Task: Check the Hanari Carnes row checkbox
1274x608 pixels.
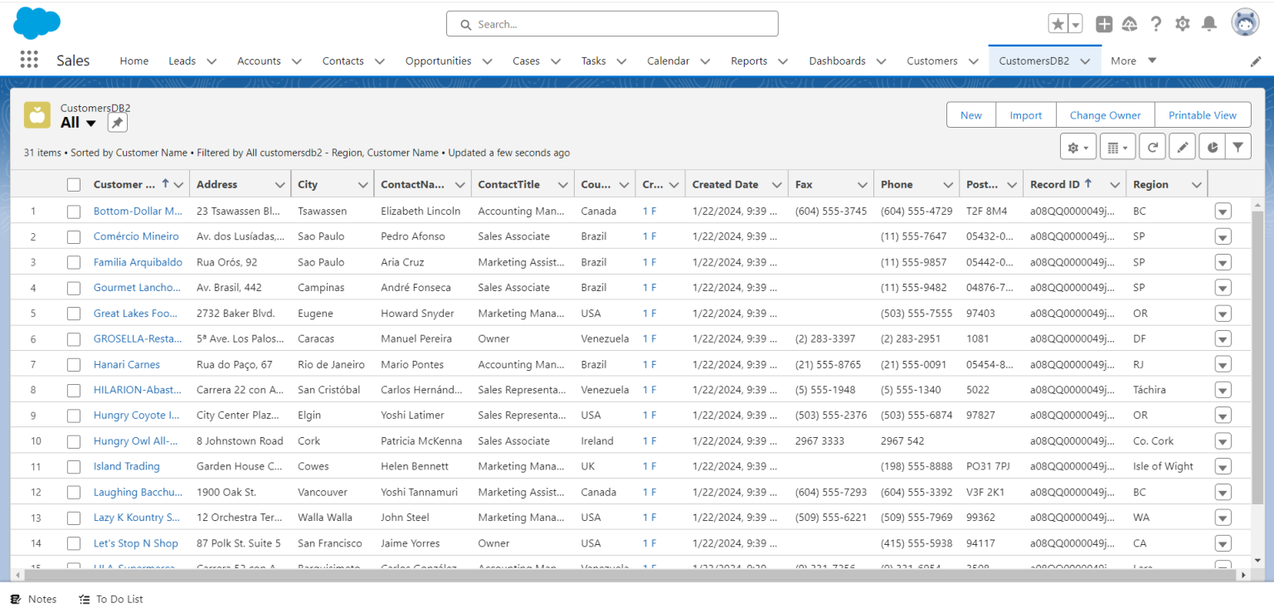Action: point(73,364)
